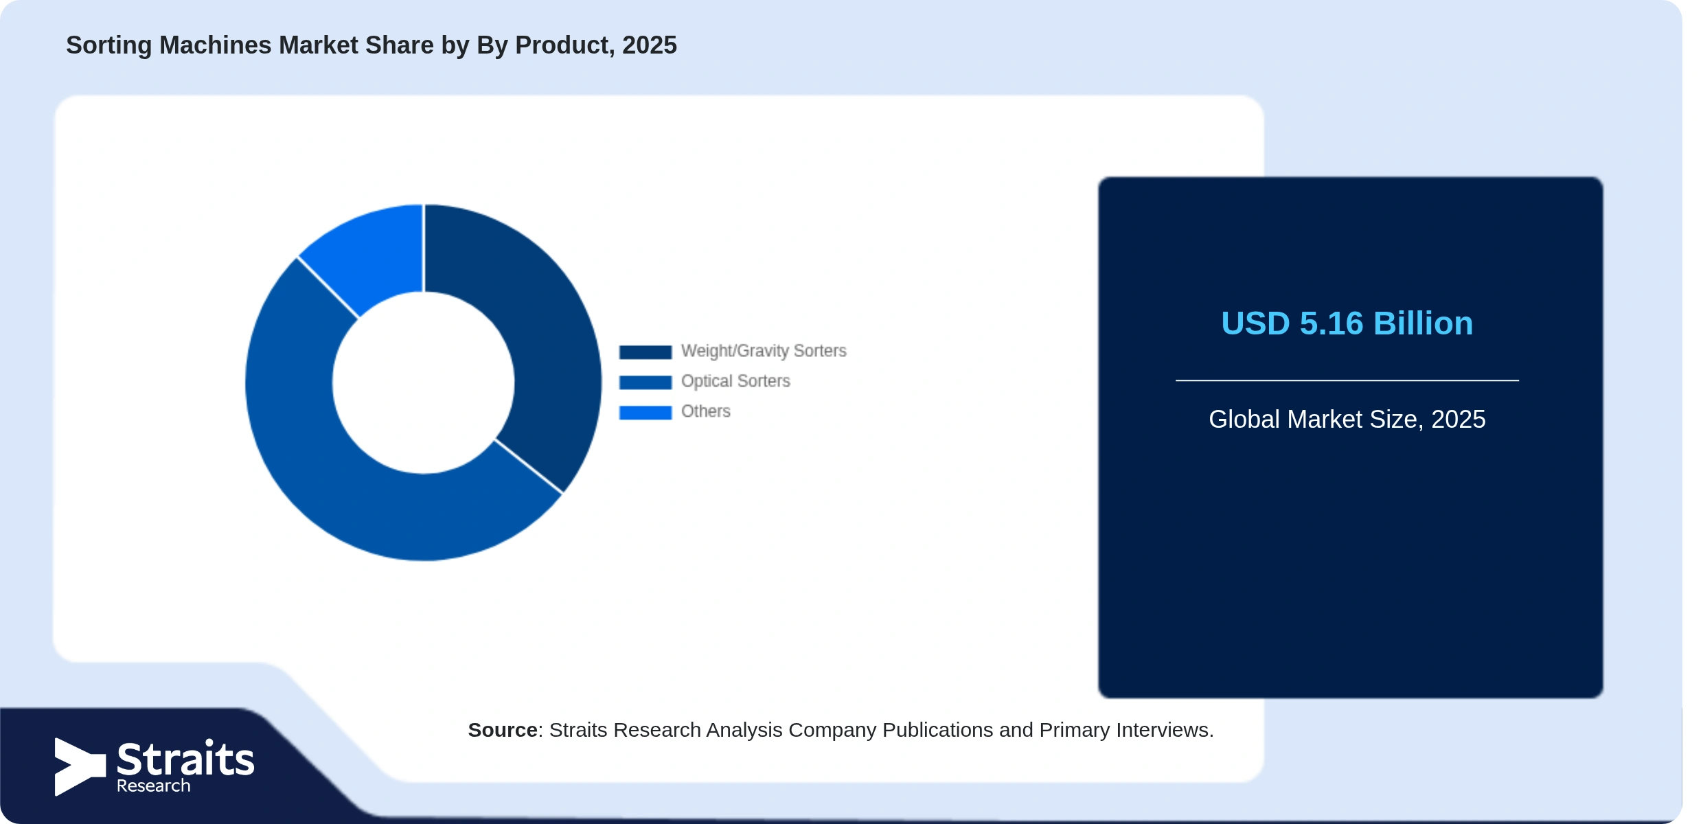
Task: Click the USD 5.16 Billion figure
Action: tap(1347, 323)
